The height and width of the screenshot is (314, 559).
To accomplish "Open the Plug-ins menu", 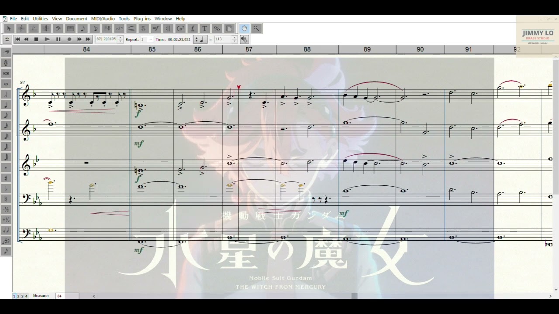I will pos(142,19).
